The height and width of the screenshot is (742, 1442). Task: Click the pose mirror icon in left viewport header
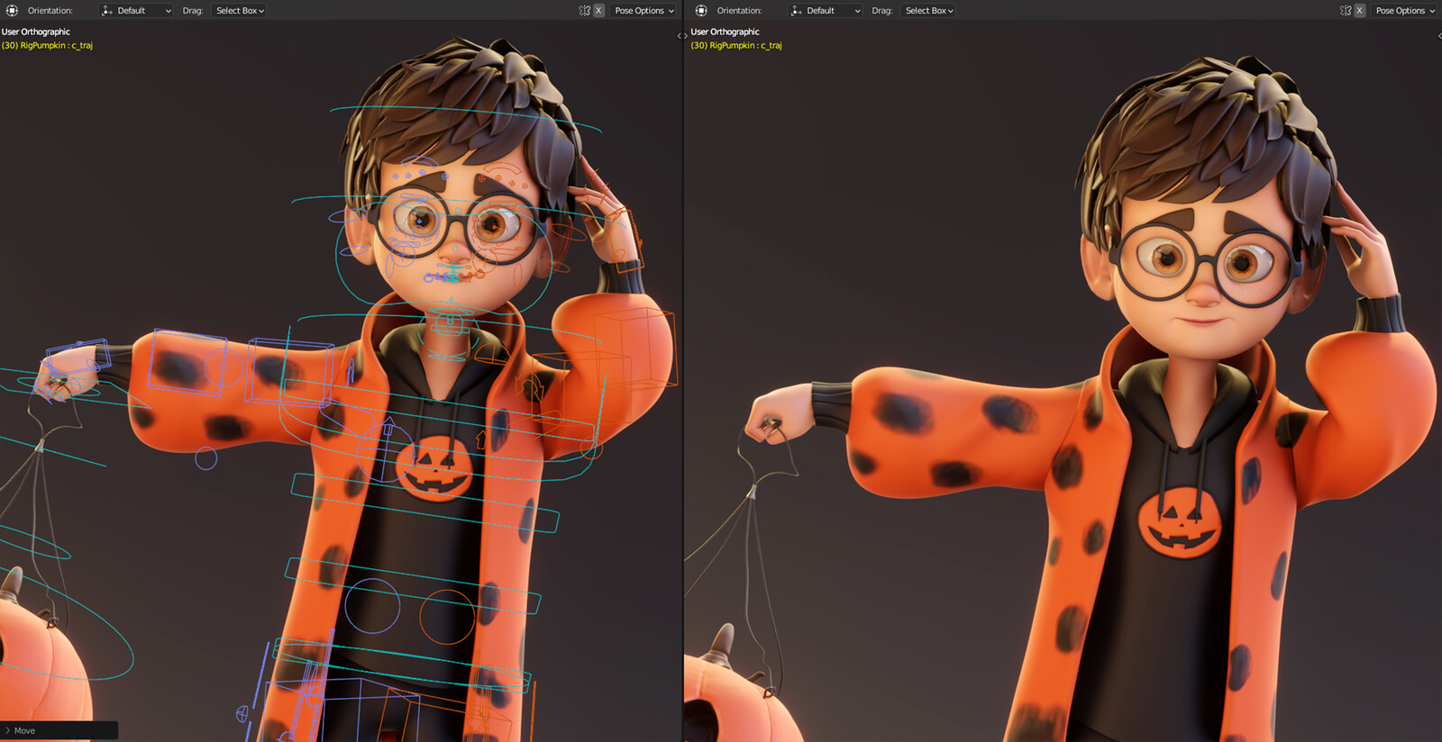pos(585,11)
